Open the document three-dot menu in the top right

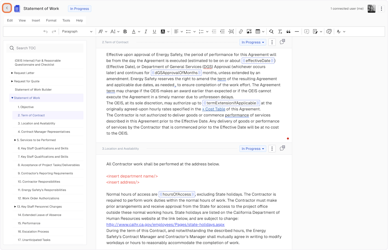382,9
